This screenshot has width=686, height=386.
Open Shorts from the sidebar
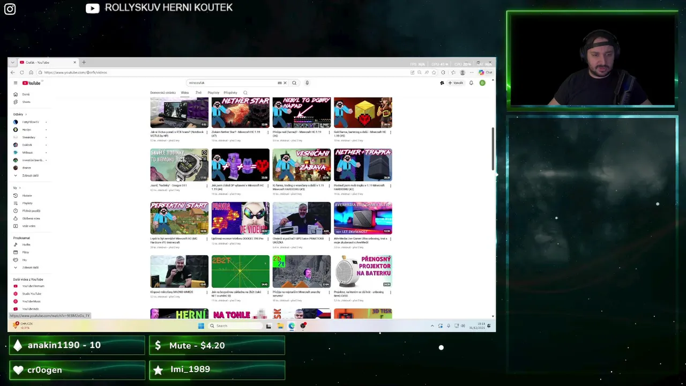[x=26, y=102]
